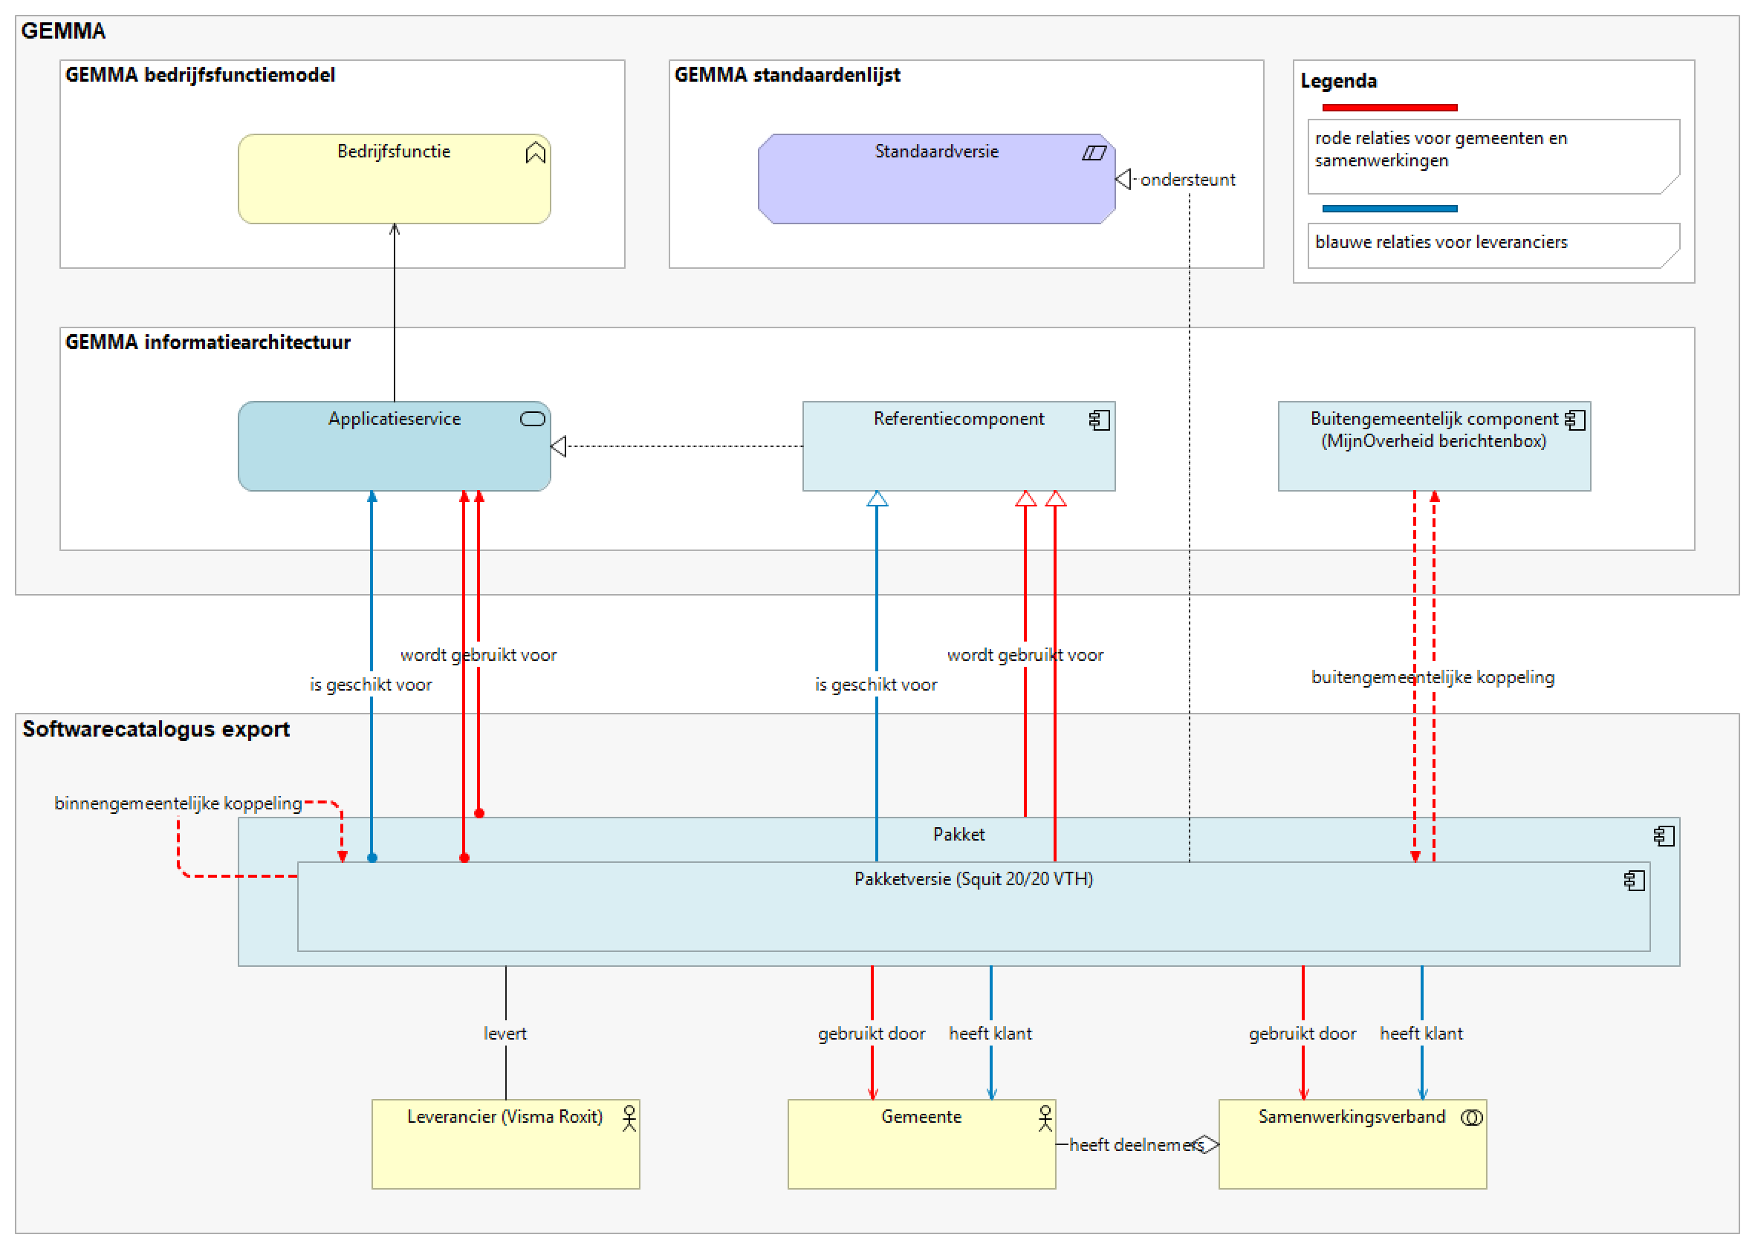
Task: Click the component icon on Referentiecomponent
Action: coord(1100,420)
